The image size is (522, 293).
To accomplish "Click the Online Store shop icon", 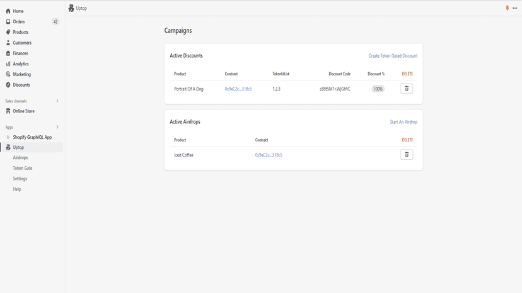I will pos(8,111).
